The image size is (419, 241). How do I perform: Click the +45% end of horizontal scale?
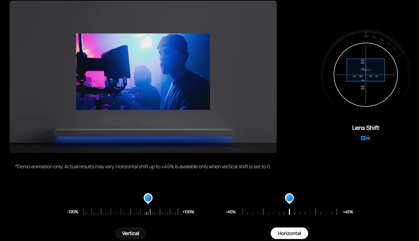coord(348,212)
